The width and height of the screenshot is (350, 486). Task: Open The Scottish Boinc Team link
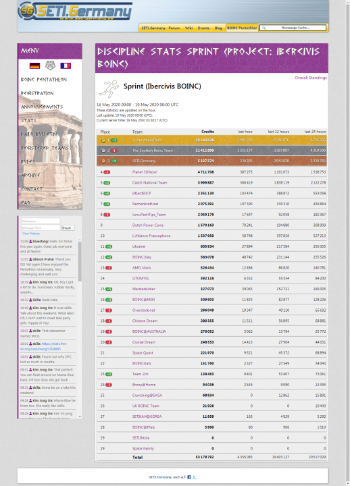(152, 151)
